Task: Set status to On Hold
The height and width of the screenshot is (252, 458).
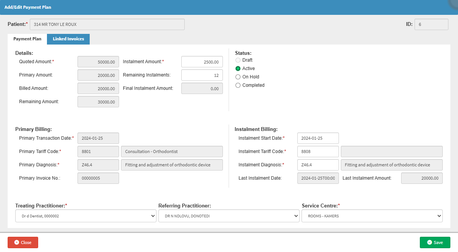Action: coord(238,77)
